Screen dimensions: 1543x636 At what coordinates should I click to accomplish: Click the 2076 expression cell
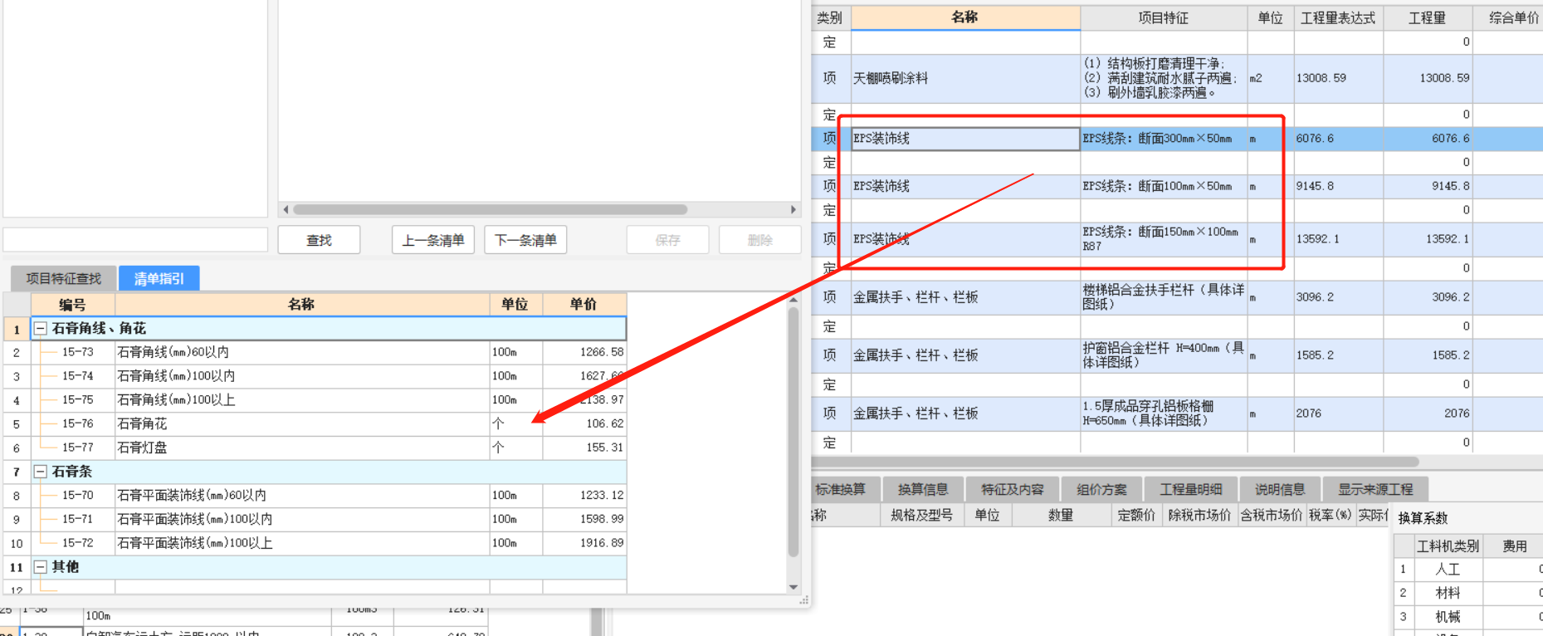[1338, 413]
